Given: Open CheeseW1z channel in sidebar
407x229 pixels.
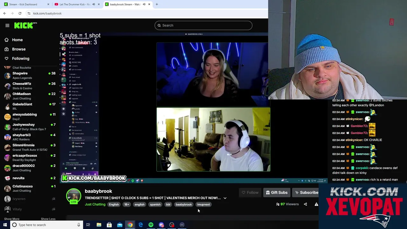Looking at the screenshot, I should 29,86.
